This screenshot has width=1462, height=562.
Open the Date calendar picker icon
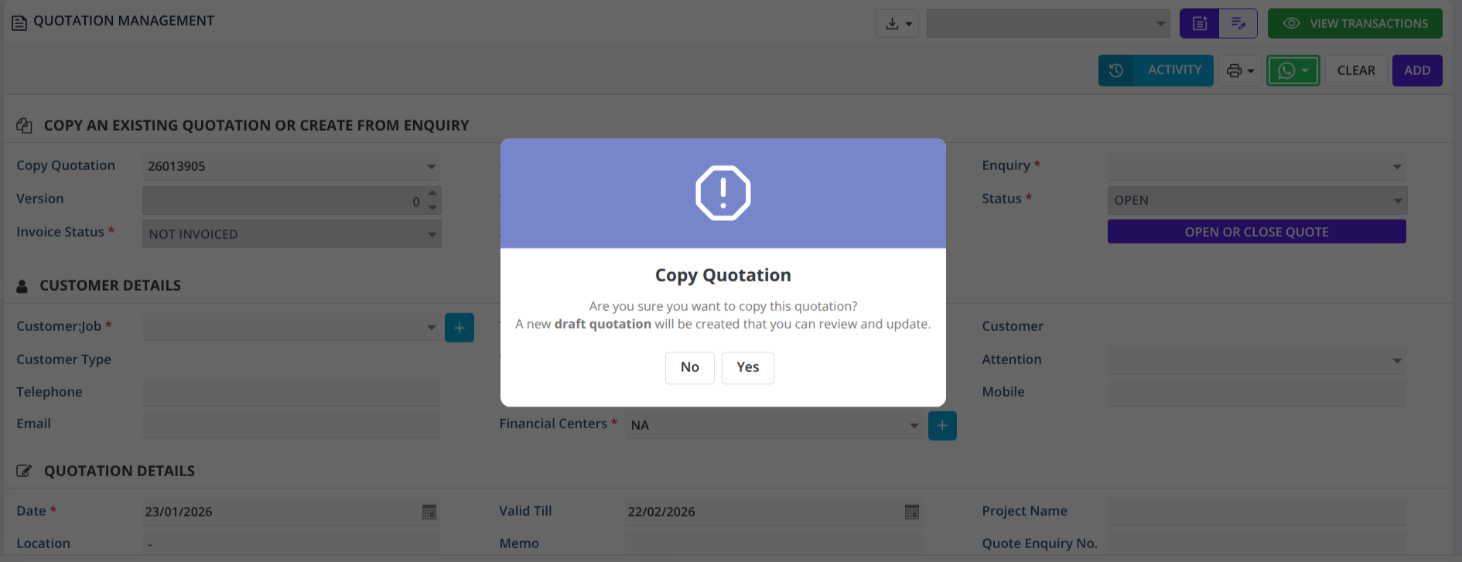[x=429, y=512]
